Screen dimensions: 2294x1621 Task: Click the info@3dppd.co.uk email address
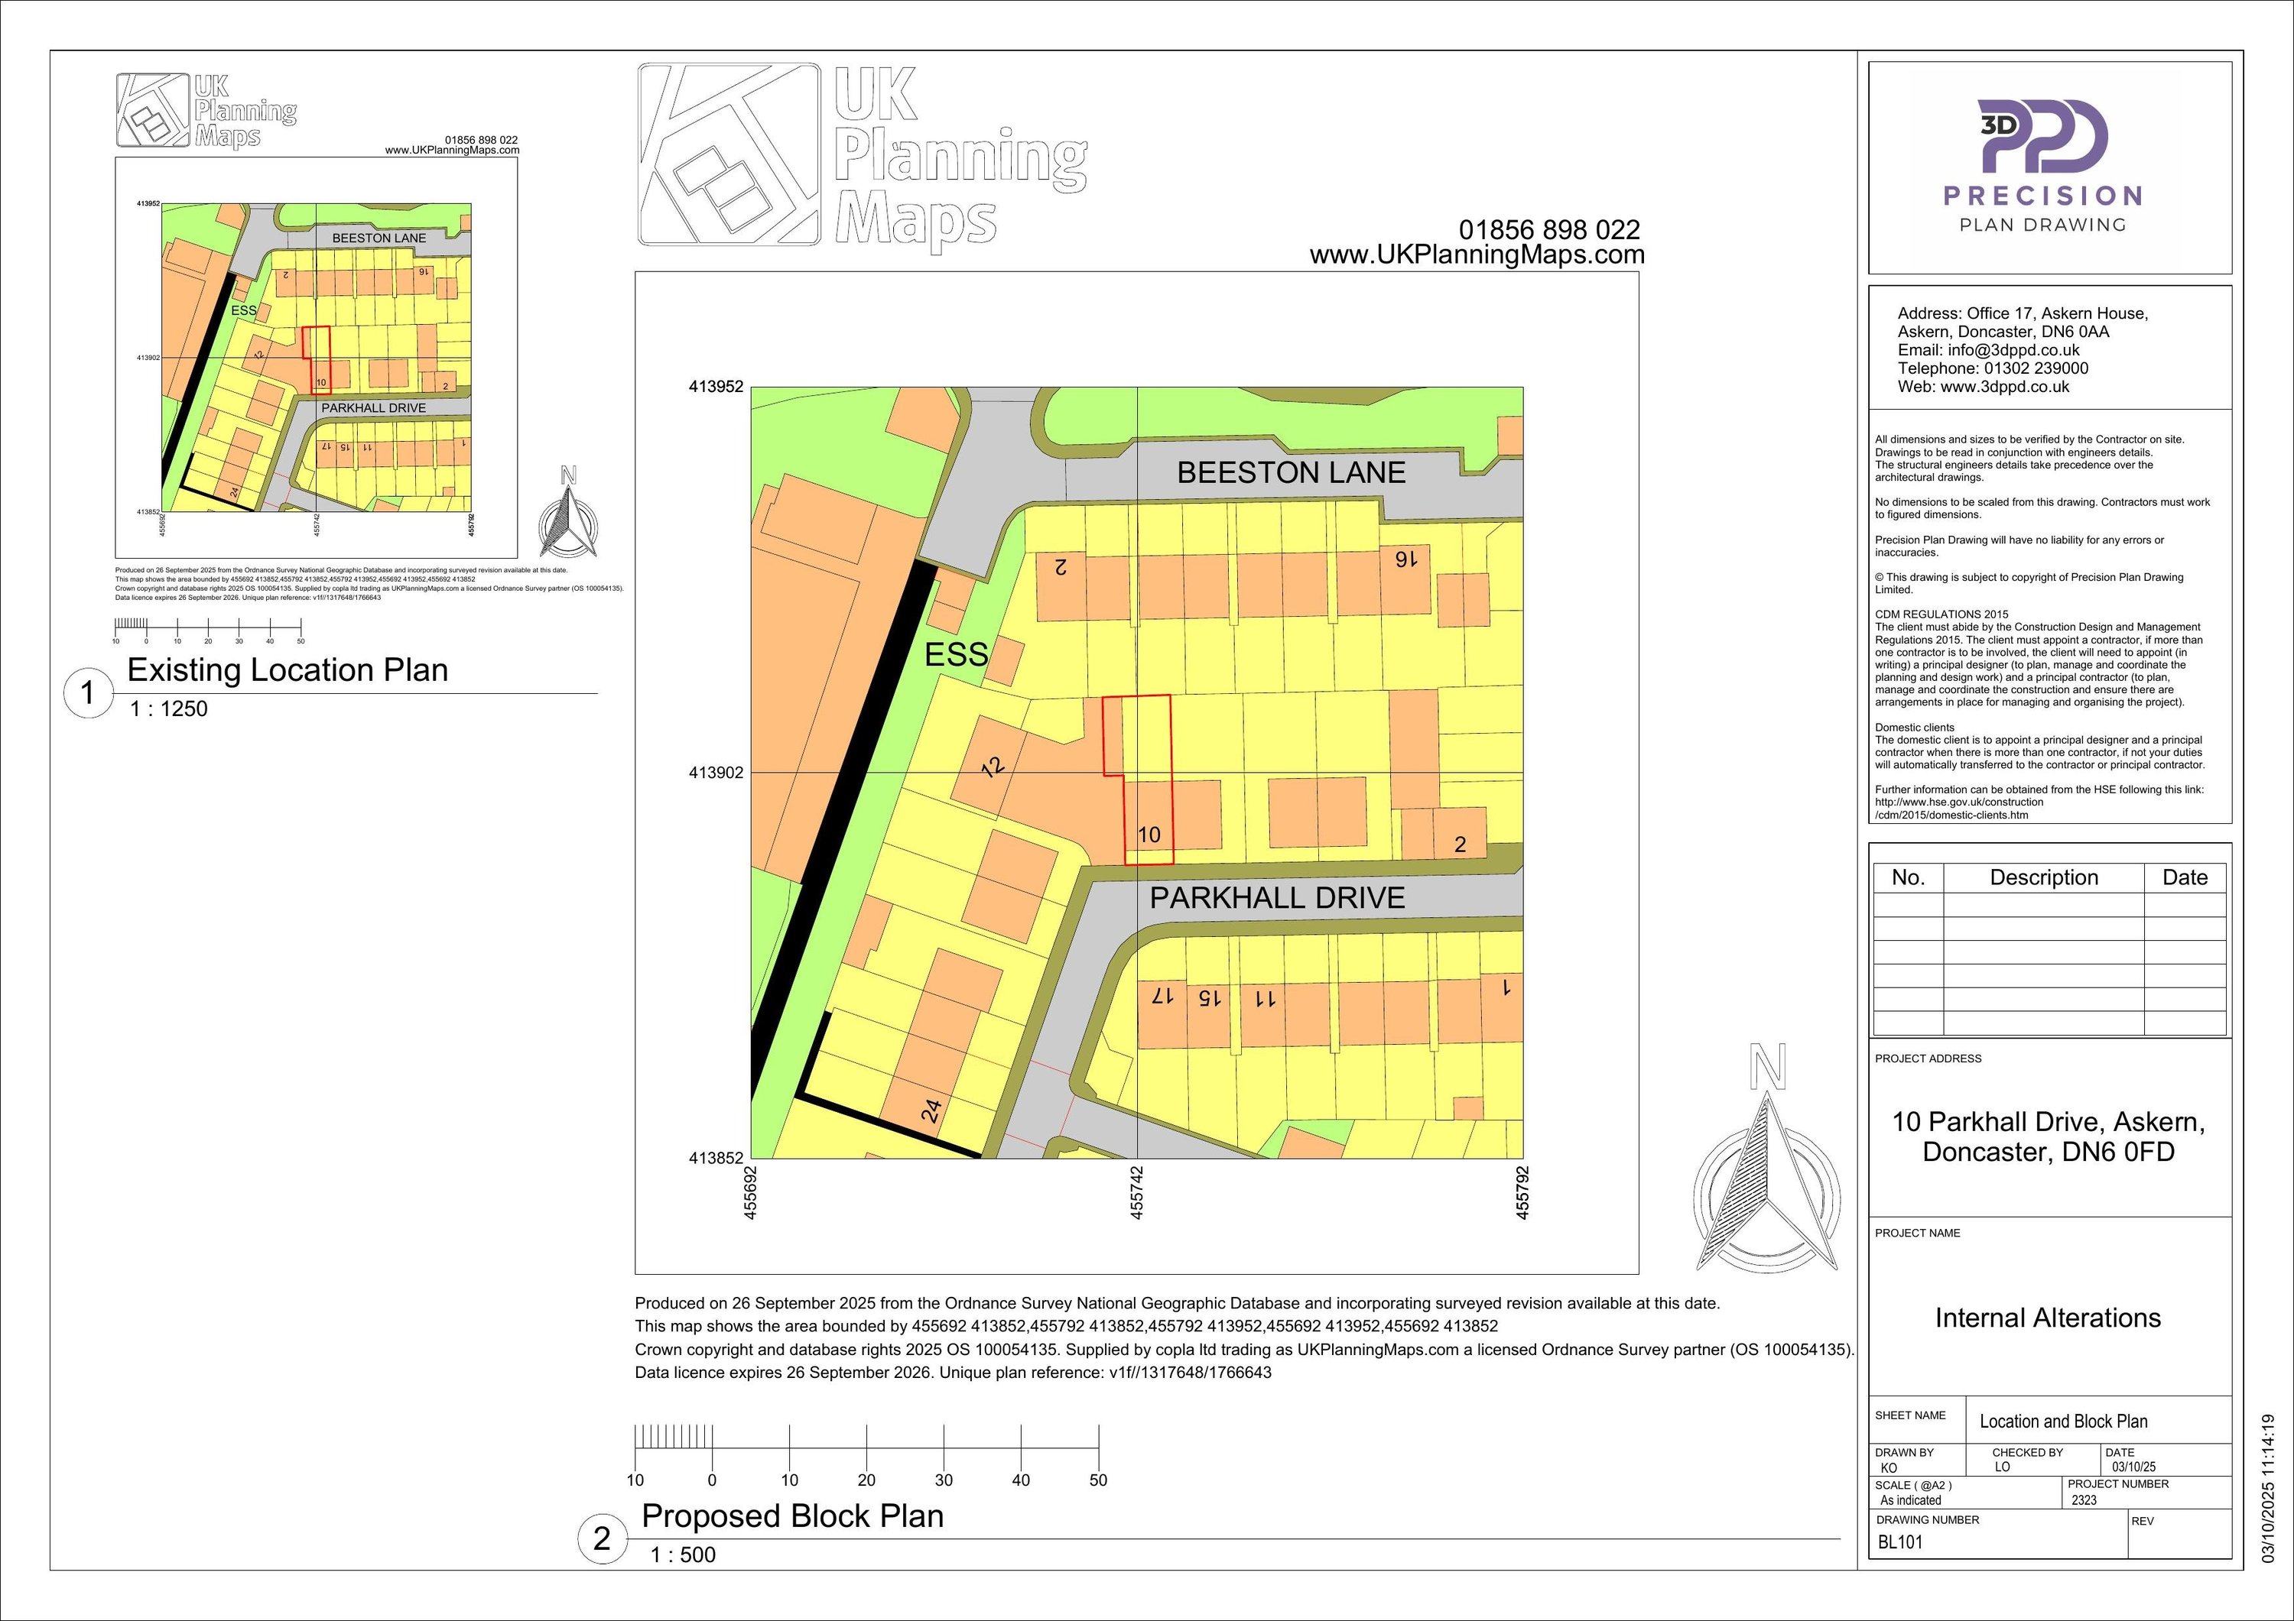pos(2013,351)
